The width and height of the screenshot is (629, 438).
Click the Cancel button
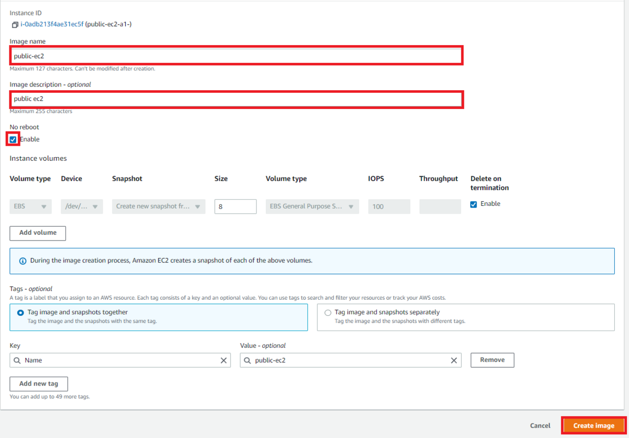coord(540,426)
